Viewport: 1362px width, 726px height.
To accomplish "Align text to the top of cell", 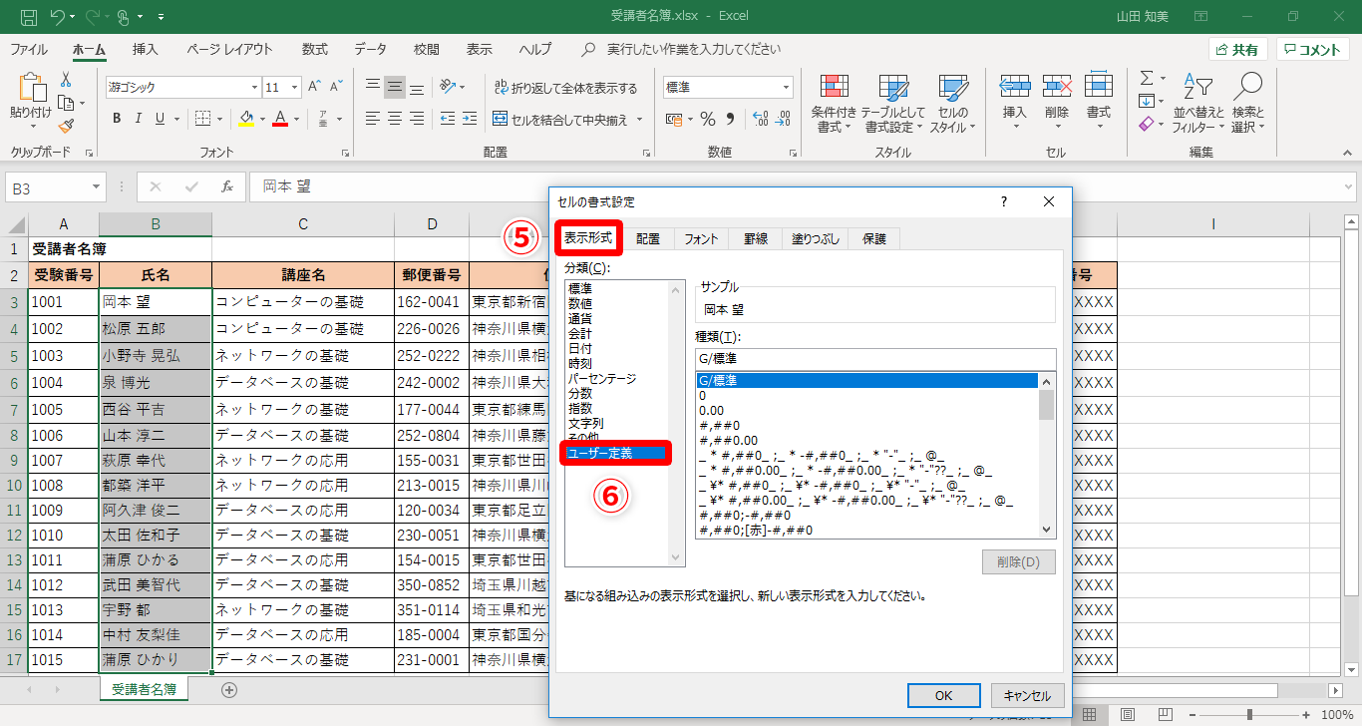I will (372, 87).
